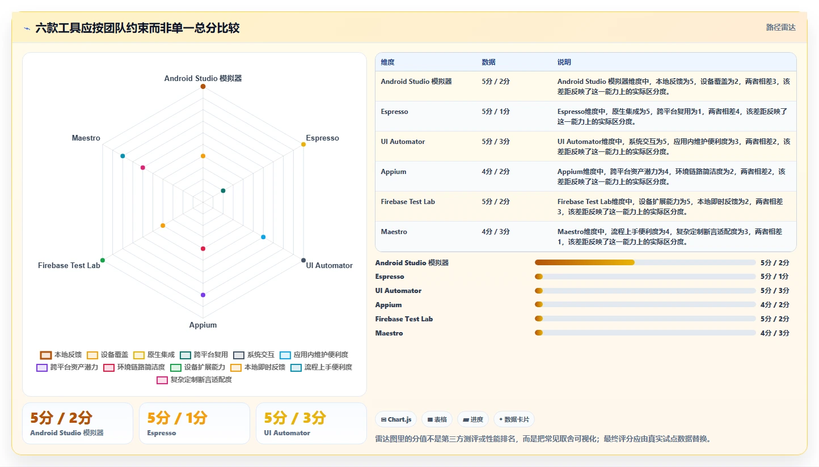Select the 表格 chip
The image size is (819, 467).
pyautogui.click(x=437, y=419)
